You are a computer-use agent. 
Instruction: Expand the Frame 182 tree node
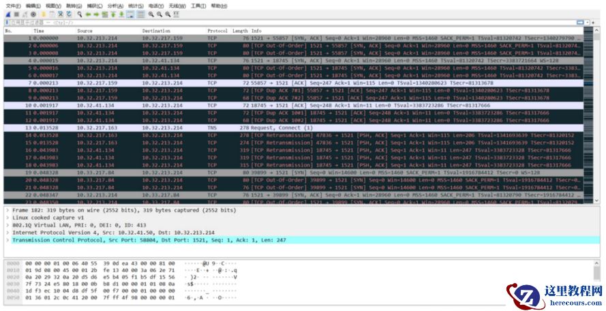pos(7,211)
